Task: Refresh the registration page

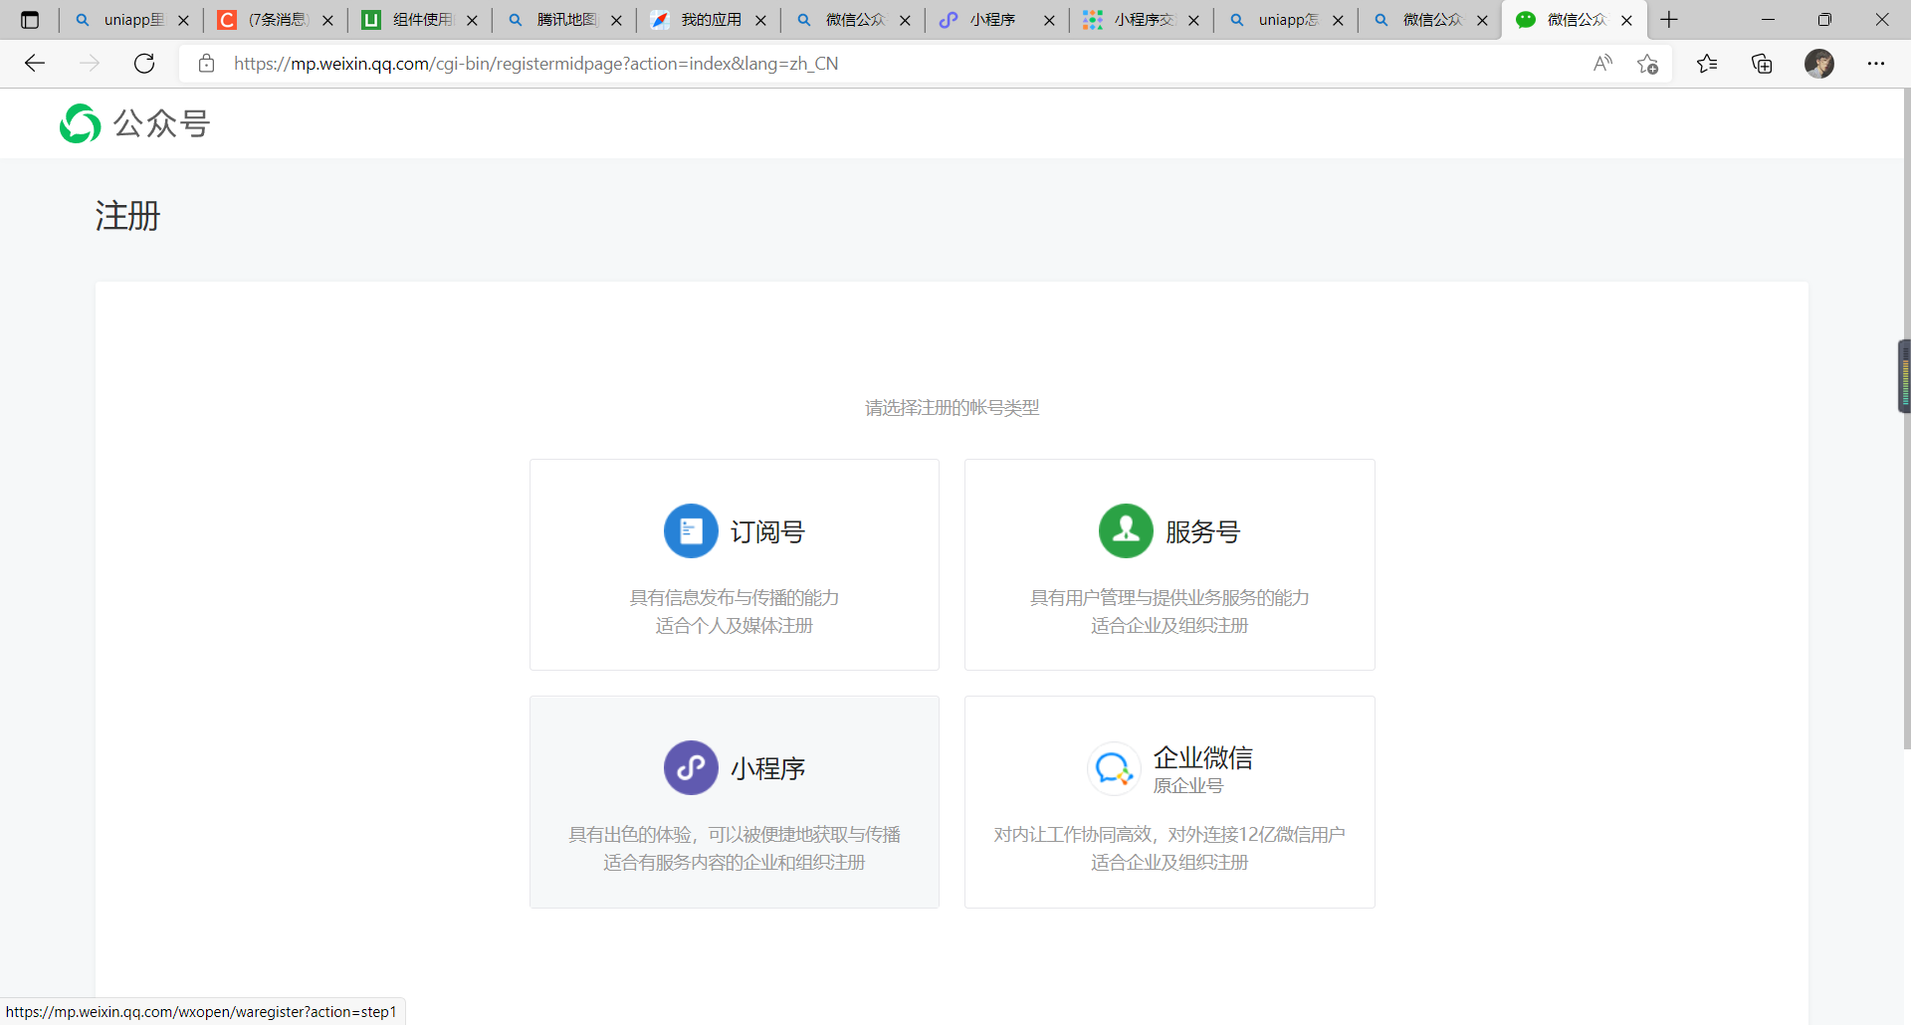Action: [144, 63]
